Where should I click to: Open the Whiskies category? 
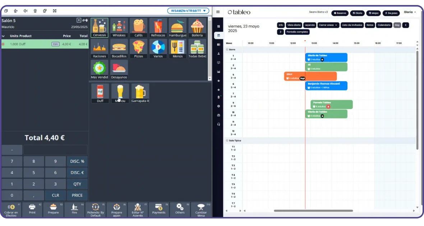click(119, 28)
